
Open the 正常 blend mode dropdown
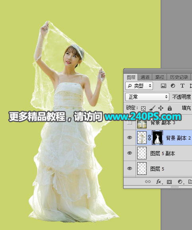pyautogui.click(x=147, y=97)
